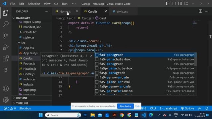Open Microsoft Edge from taskbar

(x=151, y=115)
